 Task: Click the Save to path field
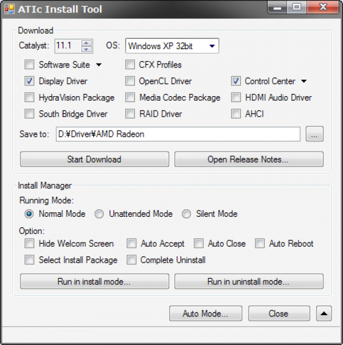pos(178,134)
